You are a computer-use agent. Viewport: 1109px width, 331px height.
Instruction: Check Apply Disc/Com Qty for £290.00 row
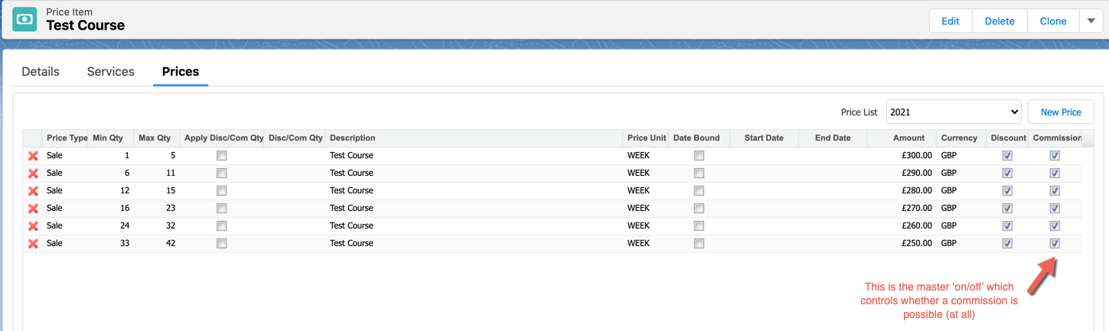click(x=221, y=174)
